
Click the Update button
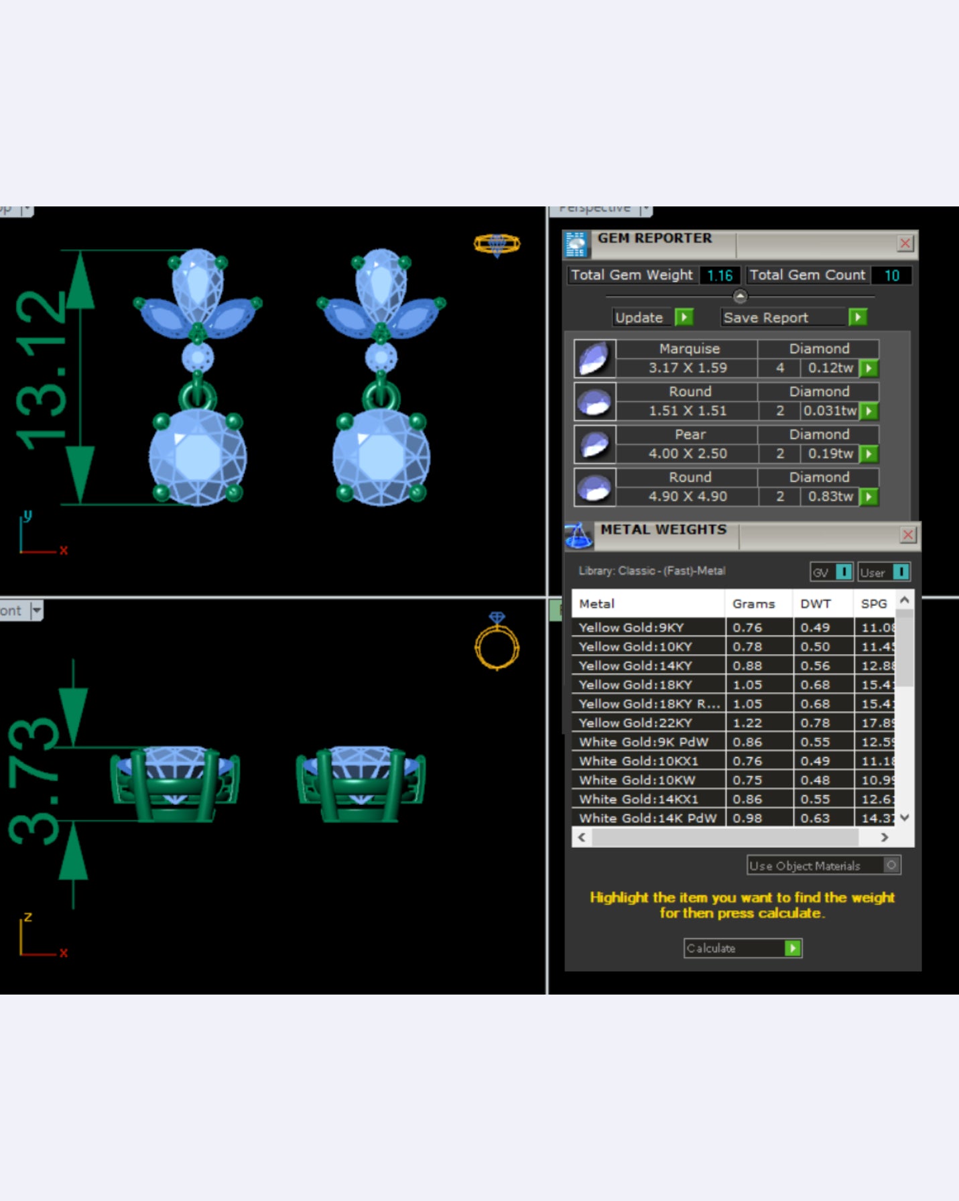(640, 318)
